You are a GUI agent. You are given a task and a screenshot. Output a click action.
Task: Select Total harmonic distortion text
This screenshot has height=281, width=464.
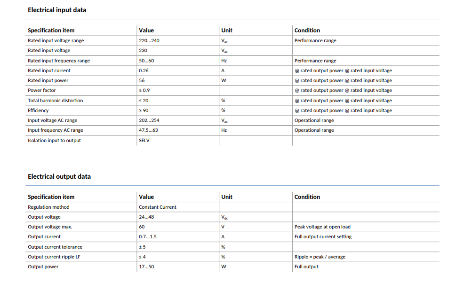point(56,100)
